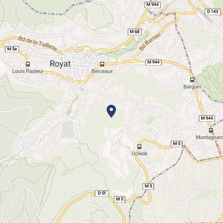Click the Louis Pasteur stop name label
The height and width of the screenshot is (223, 223).
point(28,71)
